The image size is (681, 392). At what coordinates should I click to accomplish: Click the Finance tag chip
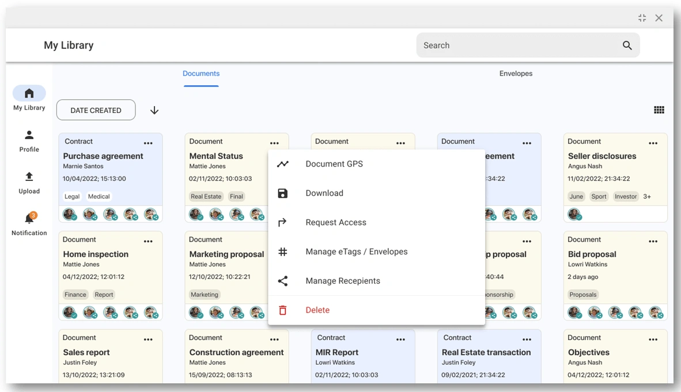click(x=75, y=295)
